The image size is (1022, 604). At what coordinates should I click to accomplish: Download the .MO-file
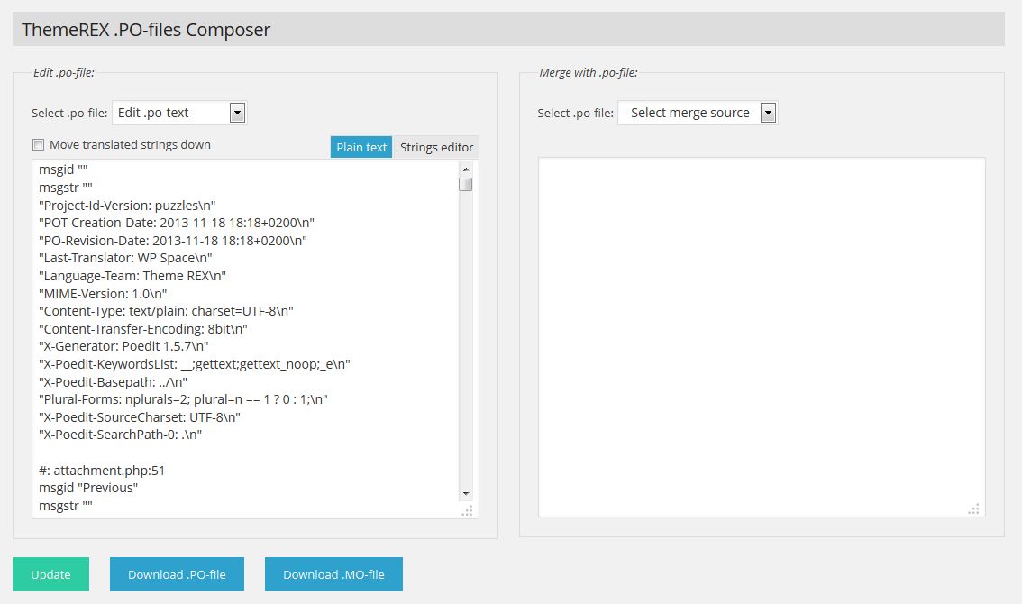point(333,574)
